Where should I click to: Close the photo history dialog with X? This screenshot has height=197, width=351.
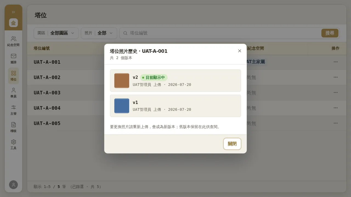[240, 51]
